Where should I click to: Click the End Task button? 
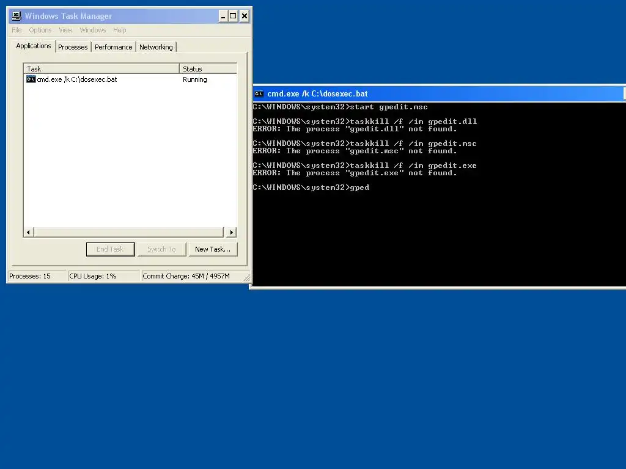click(x=110, y=249)
